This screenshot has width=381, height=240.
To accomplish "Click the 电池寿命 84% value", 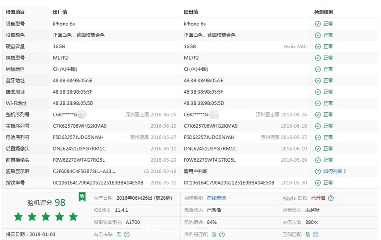I will (212, 222).
